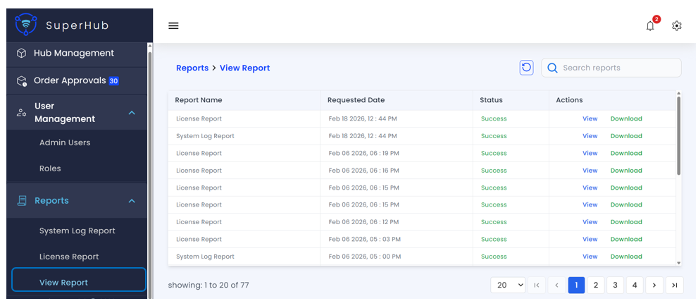View the first License Report row
Screen dimensions: 698x301
(x=590, y=119)
